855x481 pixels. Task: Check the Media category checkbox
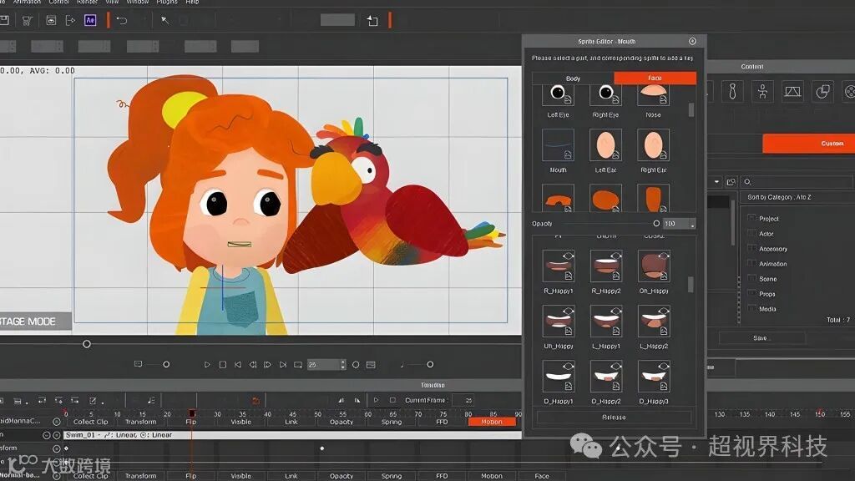(751, 309)
